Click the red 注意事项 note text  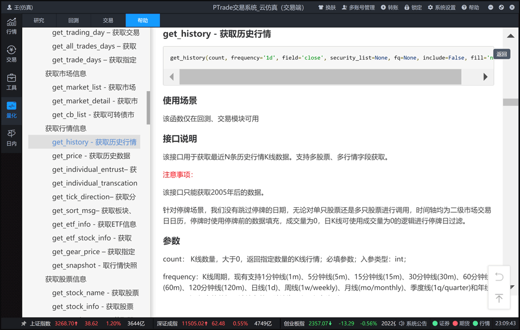[x=178, y=175]
